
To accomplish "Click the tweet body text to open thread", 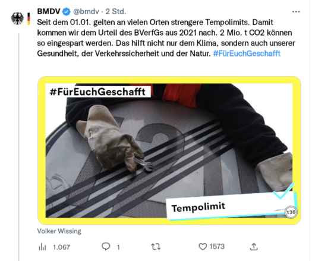I will point(166,38).
